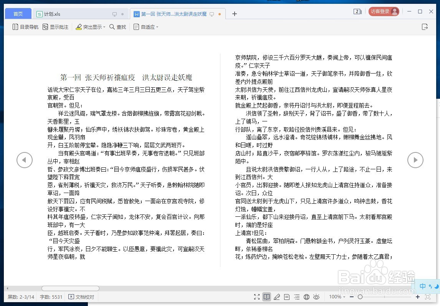Go to previous page with left arrow
Image resolution: width=440 pixels, height=306 pixels.
click(25, 160)
